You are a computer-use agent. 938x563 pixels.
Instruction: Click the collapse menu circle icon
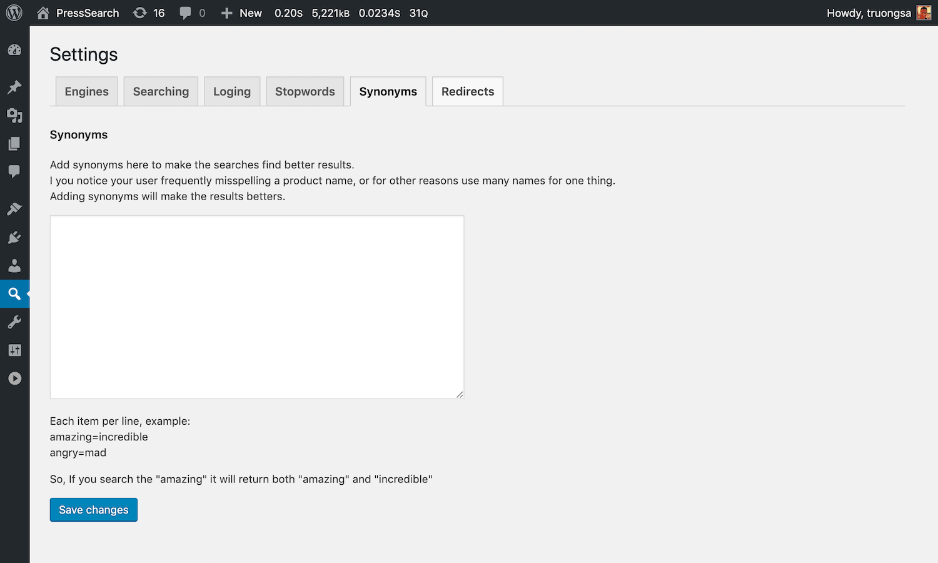[14, 378]
